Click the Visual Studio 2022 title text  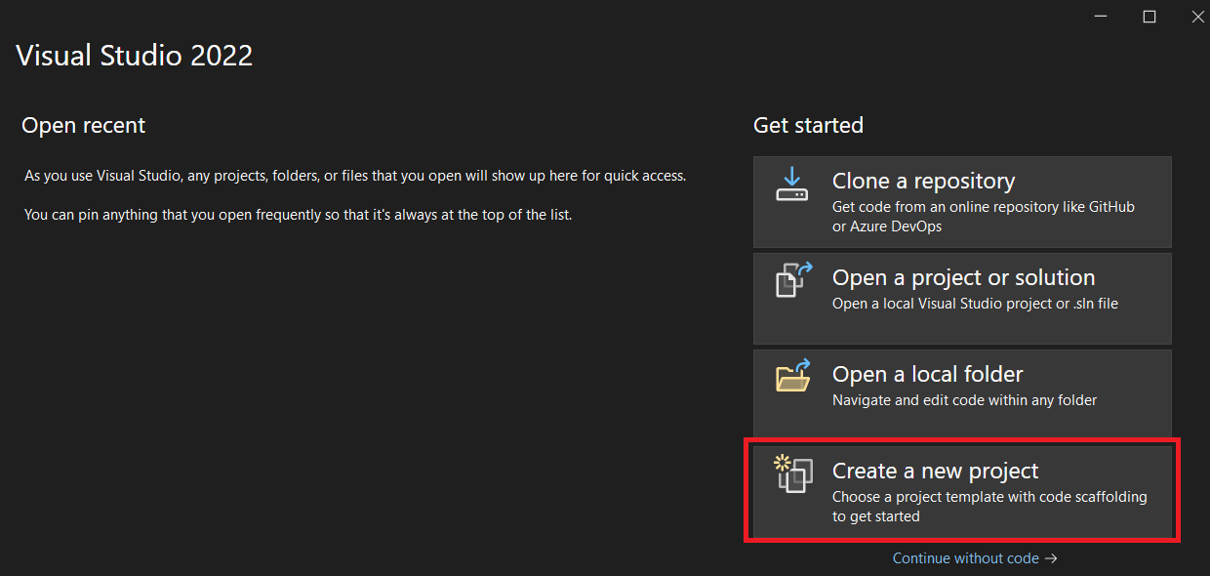(135, 55)
